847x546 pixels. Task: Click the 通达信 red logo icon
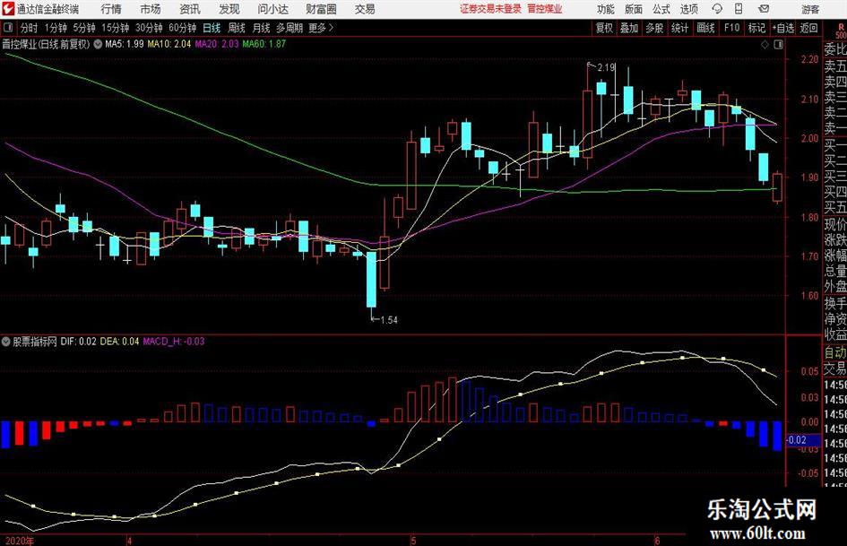click(9, 9)
